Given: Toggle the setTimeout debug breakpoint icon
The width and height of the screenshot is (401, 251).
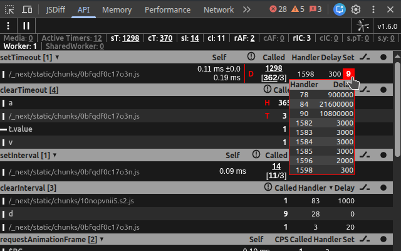Looking at the screenshot, I should (x=365, y=57).
